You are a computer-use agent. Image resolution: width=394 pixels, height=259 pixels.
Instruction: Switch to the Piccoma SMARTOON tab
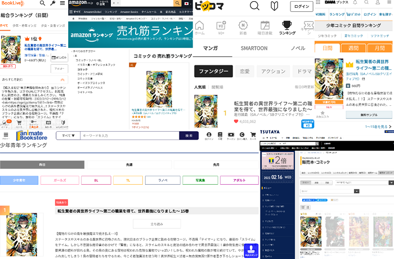click(254, 48)
